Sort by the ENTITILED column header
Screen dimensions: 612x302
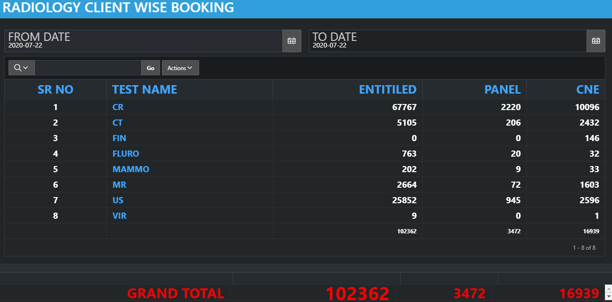point(387,89)
